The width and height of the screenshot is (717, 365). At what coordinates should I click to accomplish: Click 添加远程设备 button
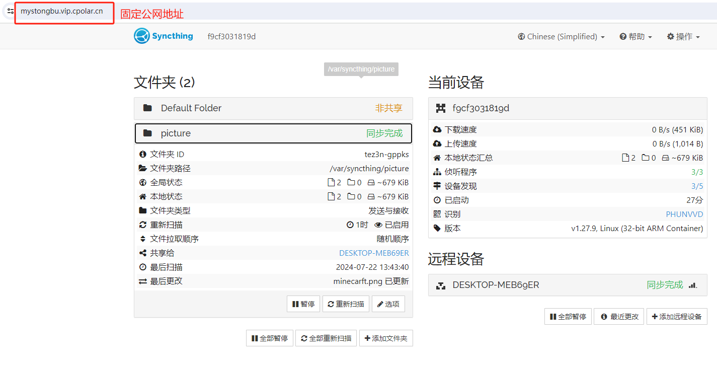(x=677, y=317)
